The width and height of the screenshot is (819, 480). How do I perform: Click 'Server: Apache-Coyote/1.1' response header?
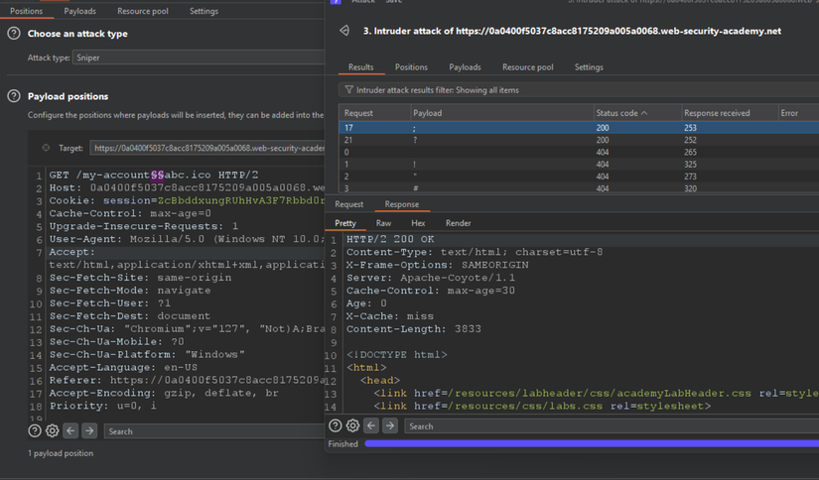click(x=431, y=278)
